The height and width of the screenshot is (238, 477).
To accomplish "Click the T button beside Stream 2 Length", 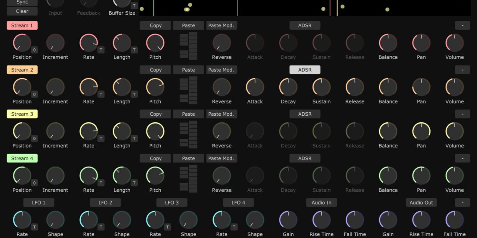I will point(134,94).
